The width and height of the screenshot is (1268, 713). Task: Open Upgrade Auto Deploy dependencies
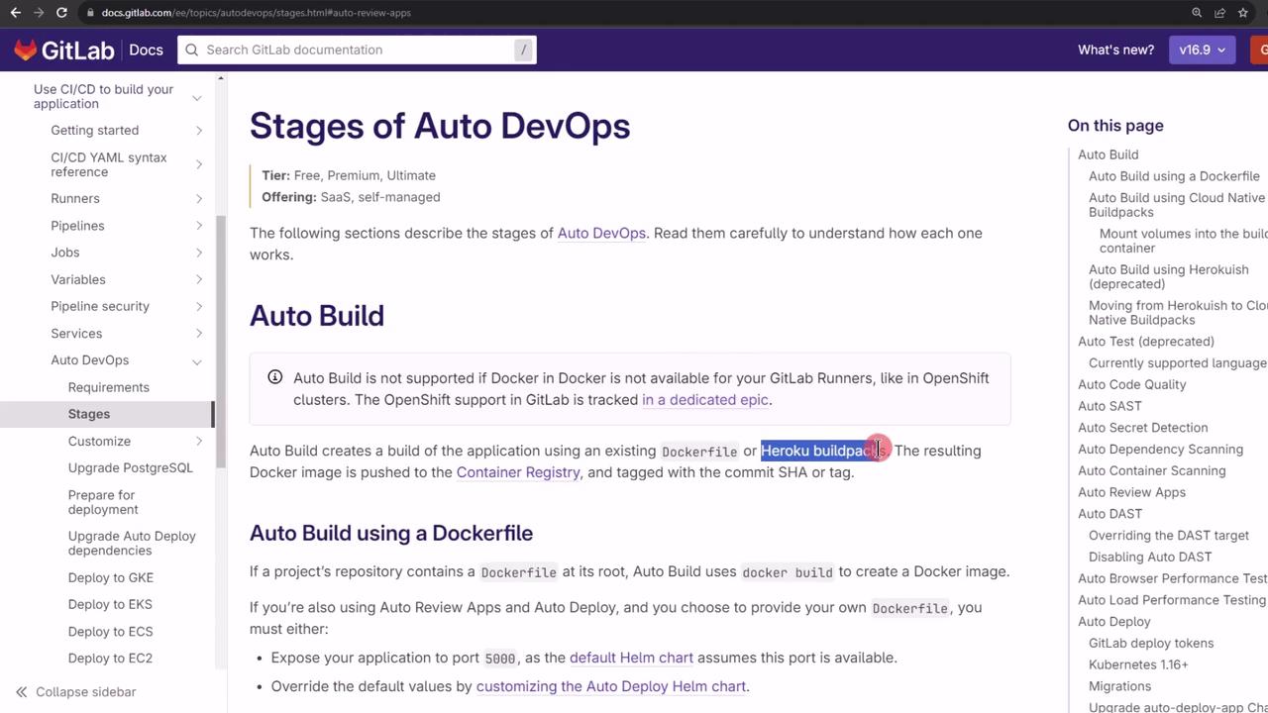pyautogui.click(x=132, y=543)
